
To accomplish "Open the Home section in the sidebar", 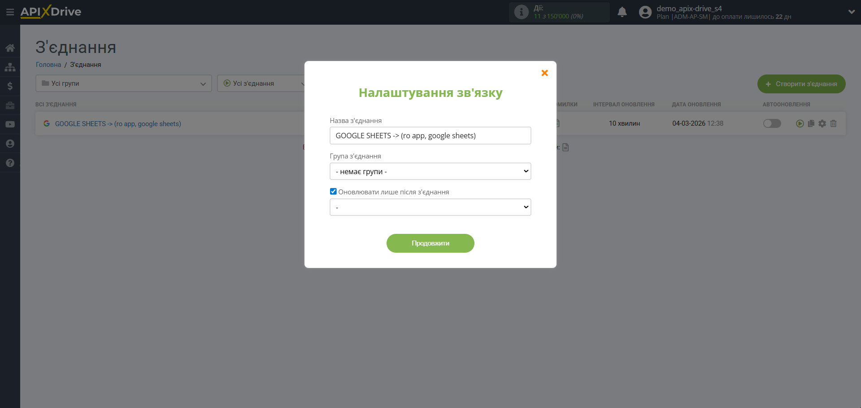I will pos(10,48).
